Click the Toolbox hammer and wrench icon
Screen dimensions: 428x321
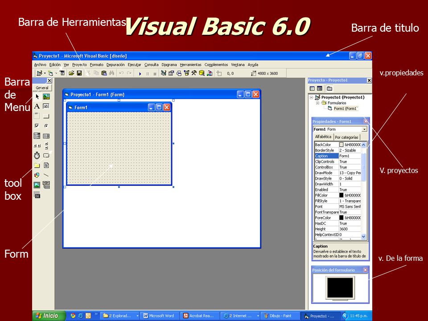tap(194, 73)
